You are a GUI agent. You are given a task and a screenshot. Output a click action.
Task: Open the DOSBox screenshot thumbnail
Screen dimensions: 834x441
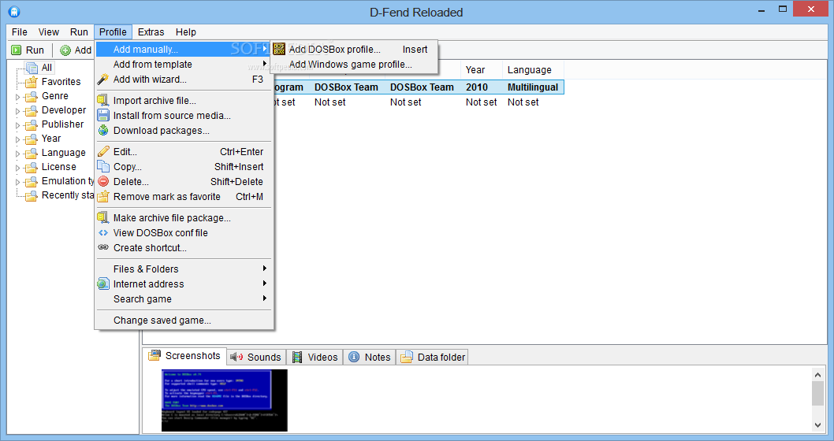pyautogui.click(x=225, y=401)
